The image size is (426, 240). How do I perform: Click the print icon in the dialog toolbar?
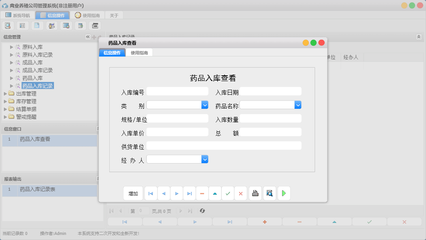[255, 193]
